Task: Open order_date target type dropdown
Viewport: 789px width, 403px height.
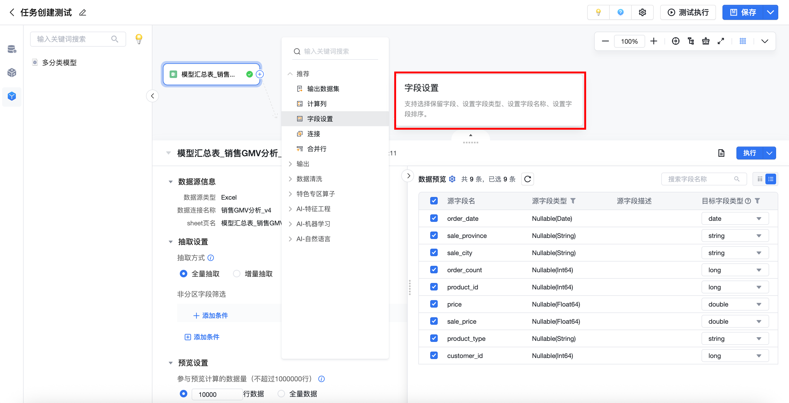Action: (x=735, y=219)
